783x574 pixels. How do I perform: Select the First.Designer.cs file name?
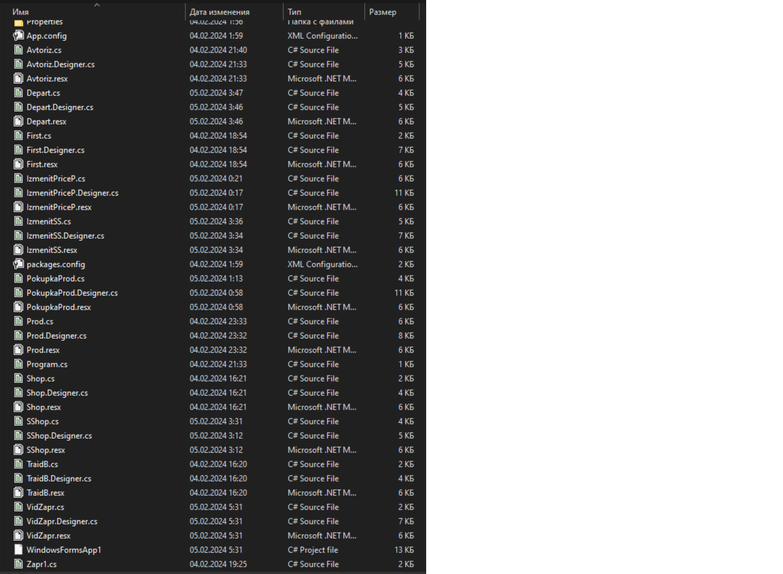click(x=56, y=150)
